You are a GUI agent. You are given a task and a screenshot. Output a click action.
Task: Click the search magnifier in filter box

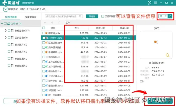point(80,16)
